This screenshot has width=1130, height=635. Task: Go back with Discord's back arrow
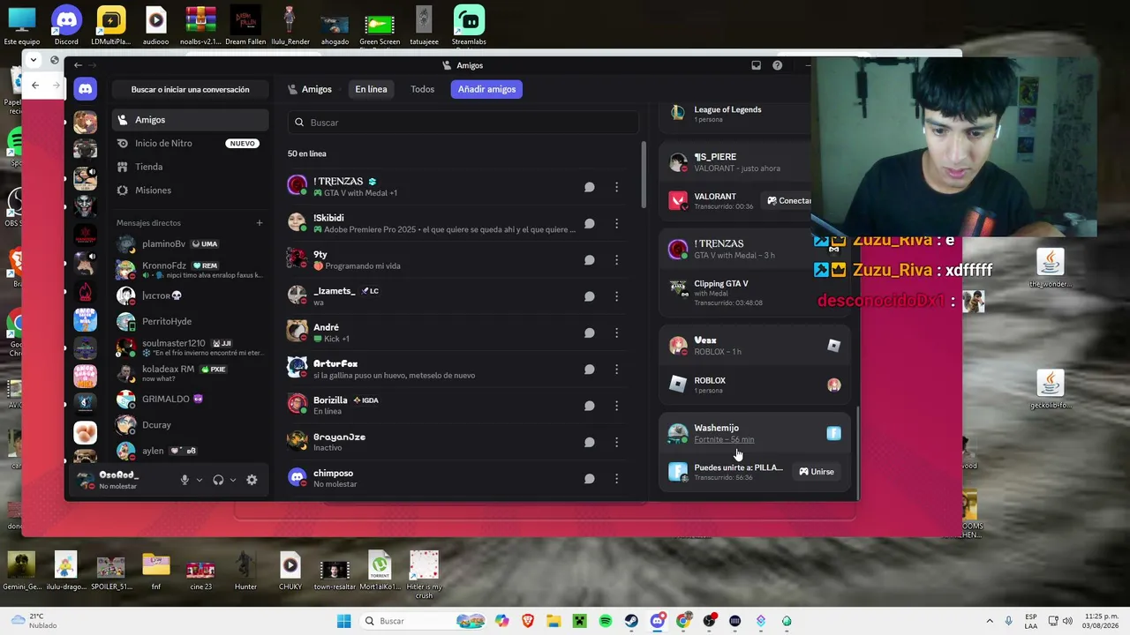78,65
